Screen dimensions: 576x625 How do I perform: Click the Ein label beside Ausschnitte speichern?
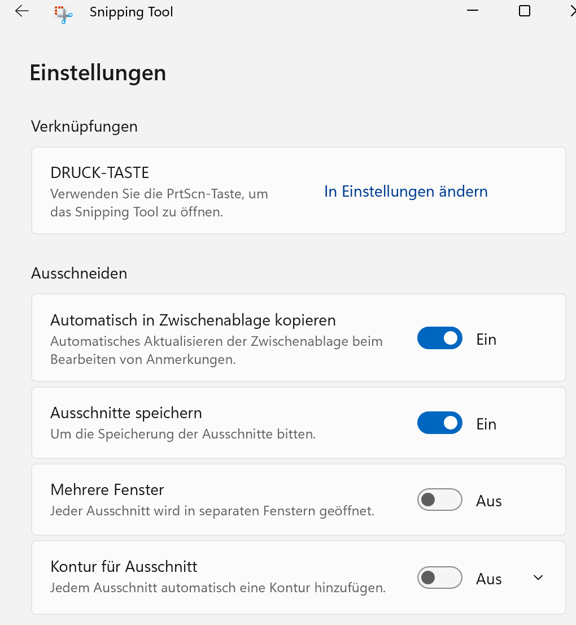(x=486, y=424)
